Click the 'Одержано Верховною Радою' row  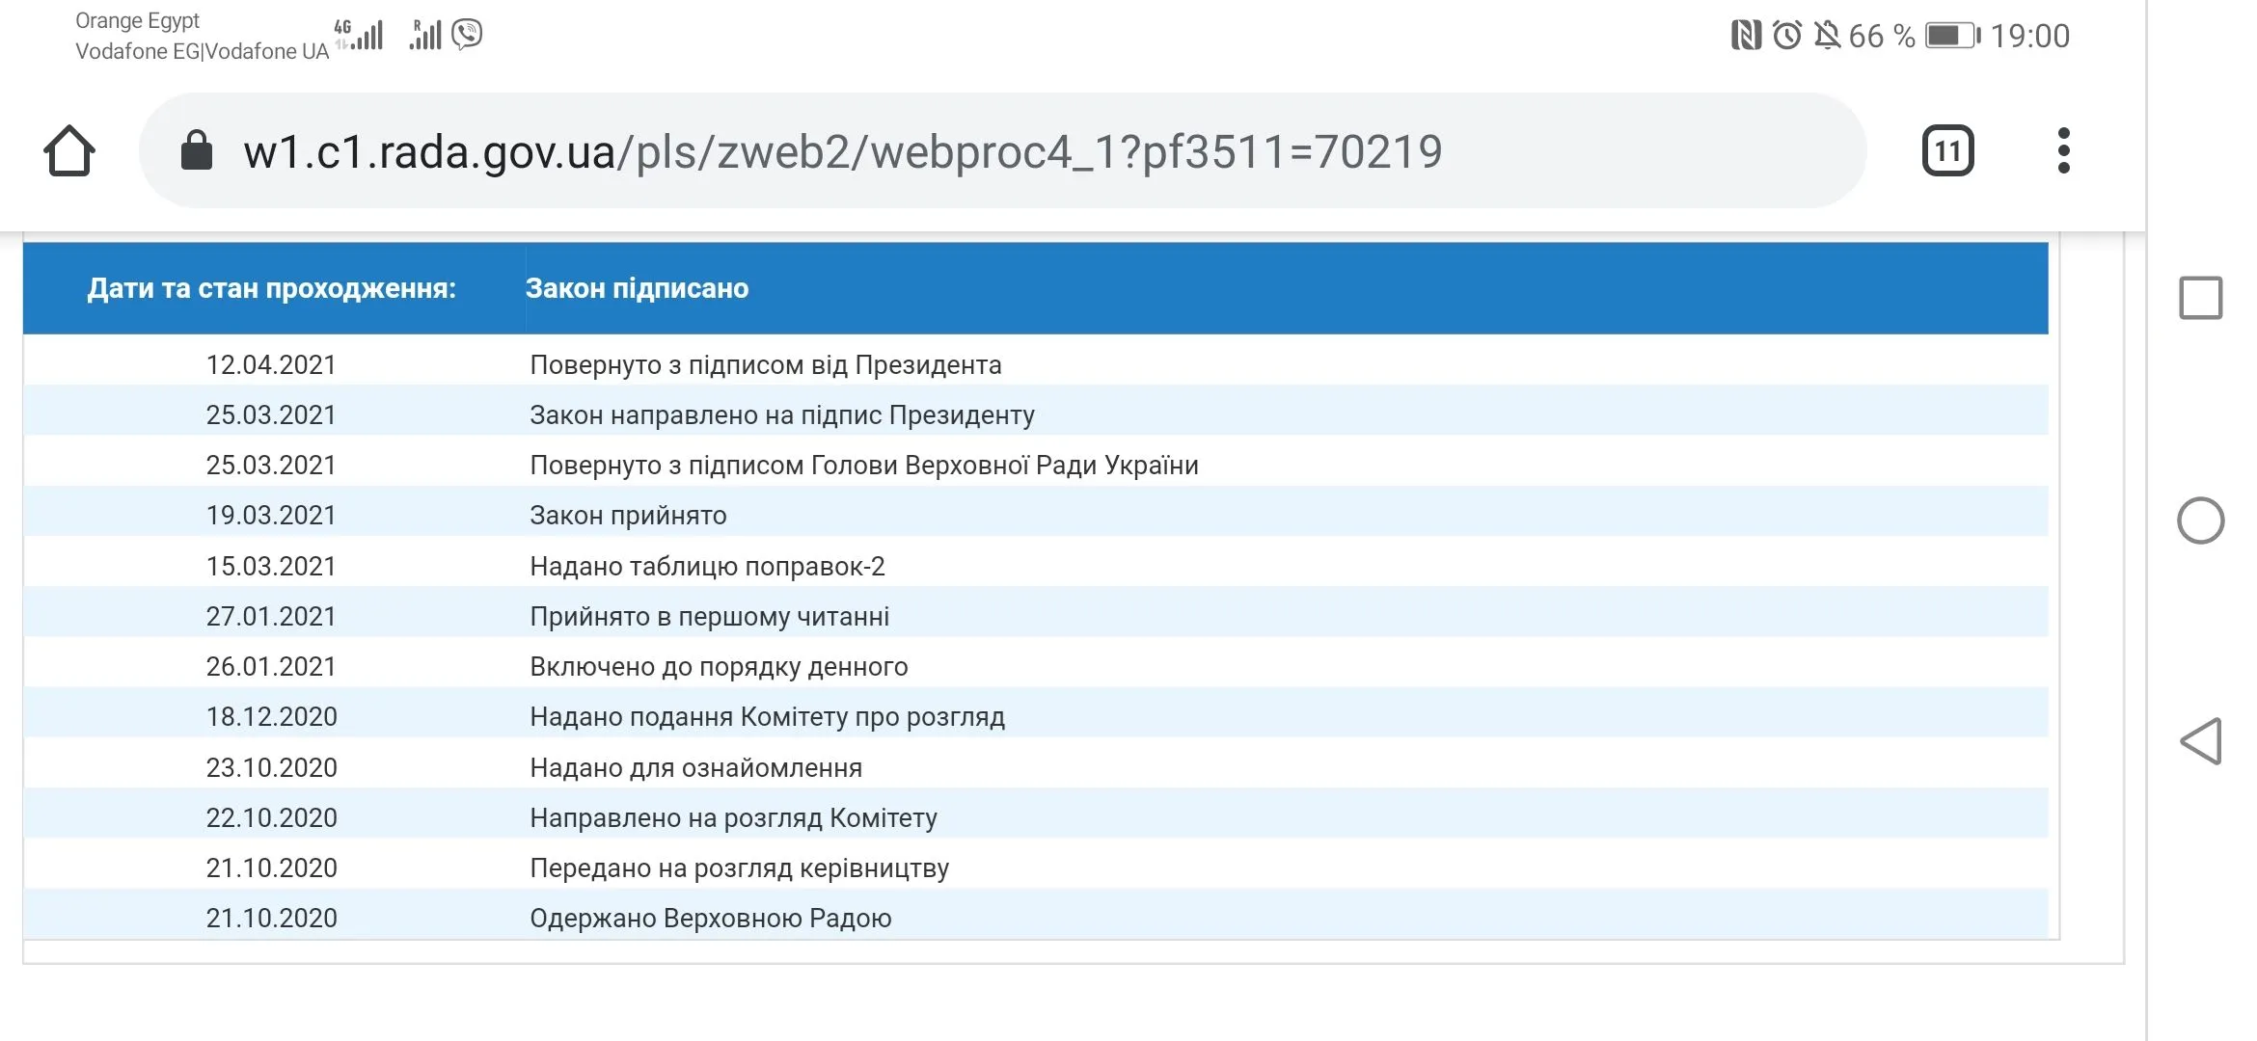710,919
